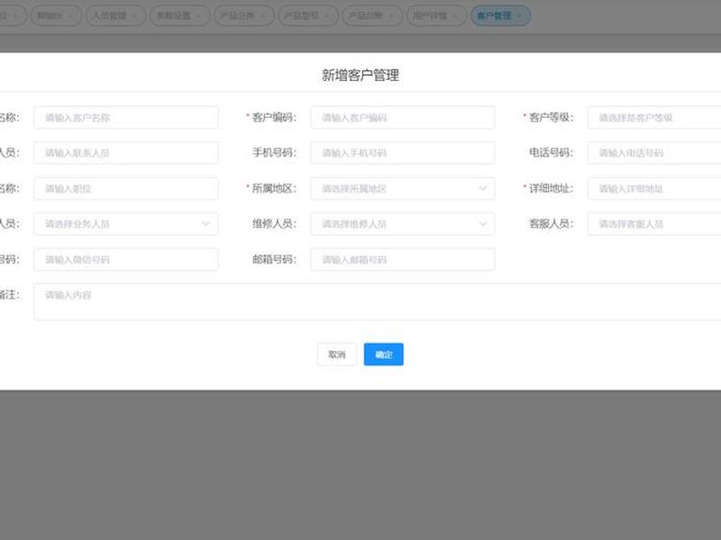Click the 请输入邮箱号码 field

coord(403,259)
